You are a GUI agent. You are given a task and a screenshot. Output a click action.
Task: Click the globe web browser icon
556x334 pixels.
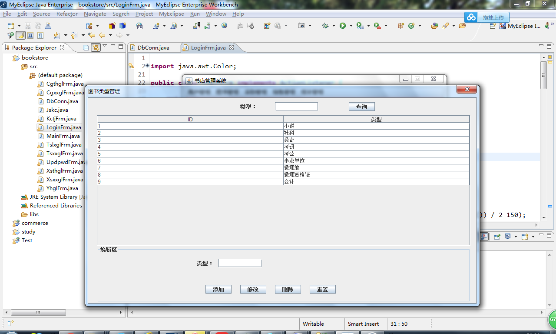(224, 26)
